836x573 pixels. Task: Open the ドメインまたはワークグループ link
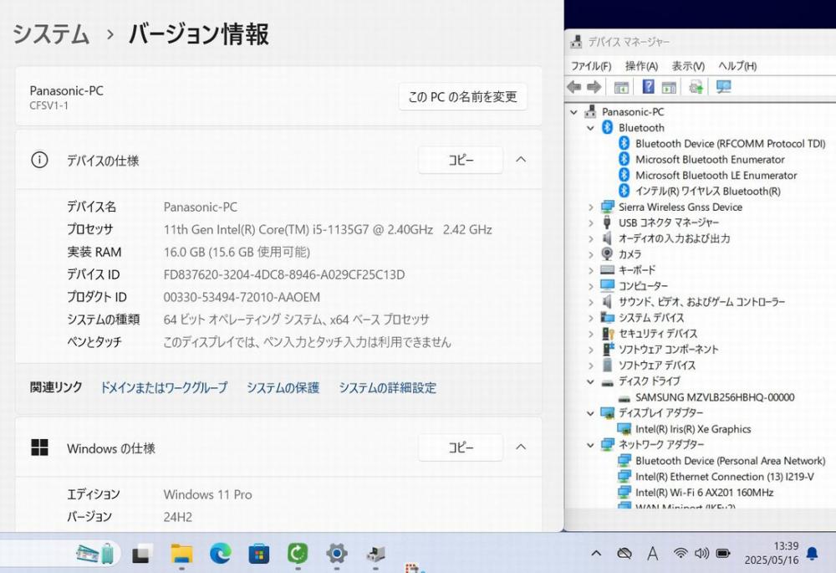pyautogui.click(x=164, y=387)
